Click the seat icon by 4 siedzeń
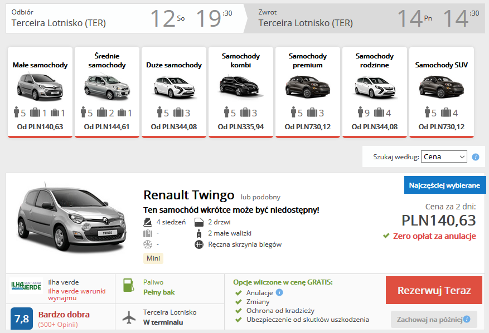Image resolution: width=489 pixels, height=333 pixels. tap(148, 222)
